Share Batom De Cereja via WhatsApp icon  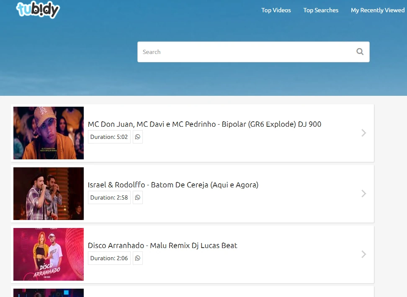[x=138, y=197]
